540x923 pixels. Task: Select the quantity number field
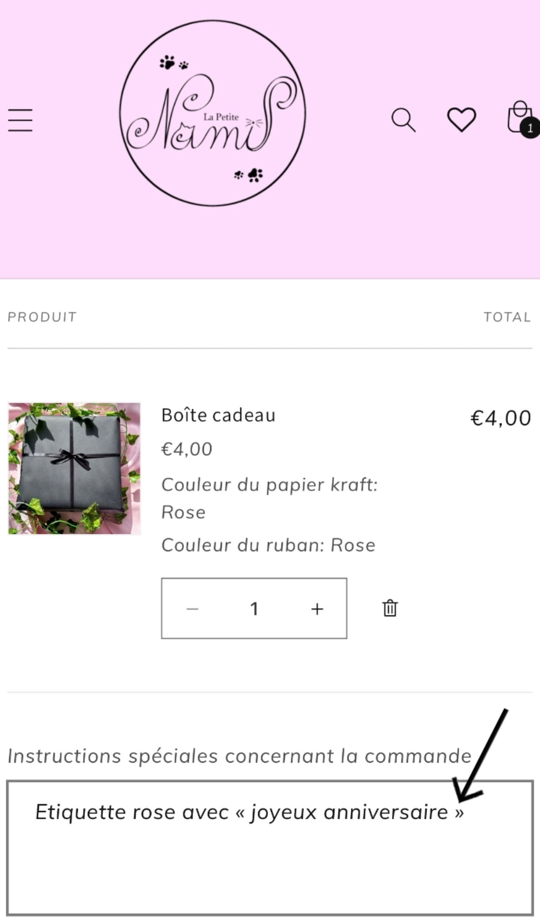pyautogui.click(x=254, y=609)
